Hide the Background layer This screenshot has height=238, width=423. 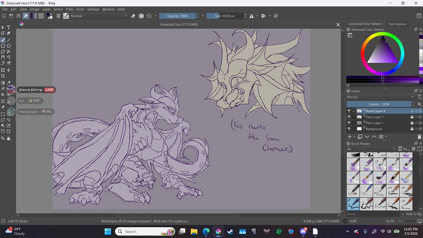pos(349,129)
